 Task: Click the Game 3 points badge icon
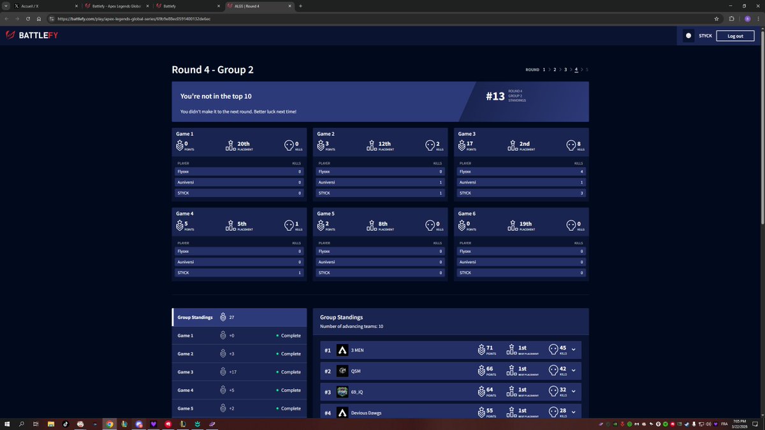(463, 145)
